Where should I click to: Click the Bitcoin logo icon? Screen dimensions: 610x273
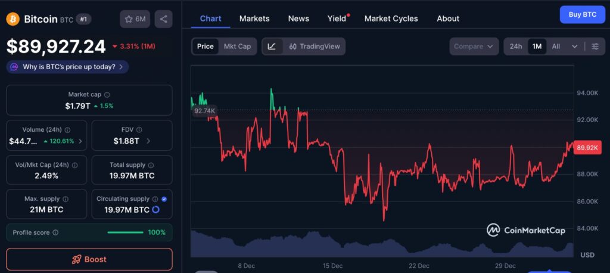click(13, 18)
